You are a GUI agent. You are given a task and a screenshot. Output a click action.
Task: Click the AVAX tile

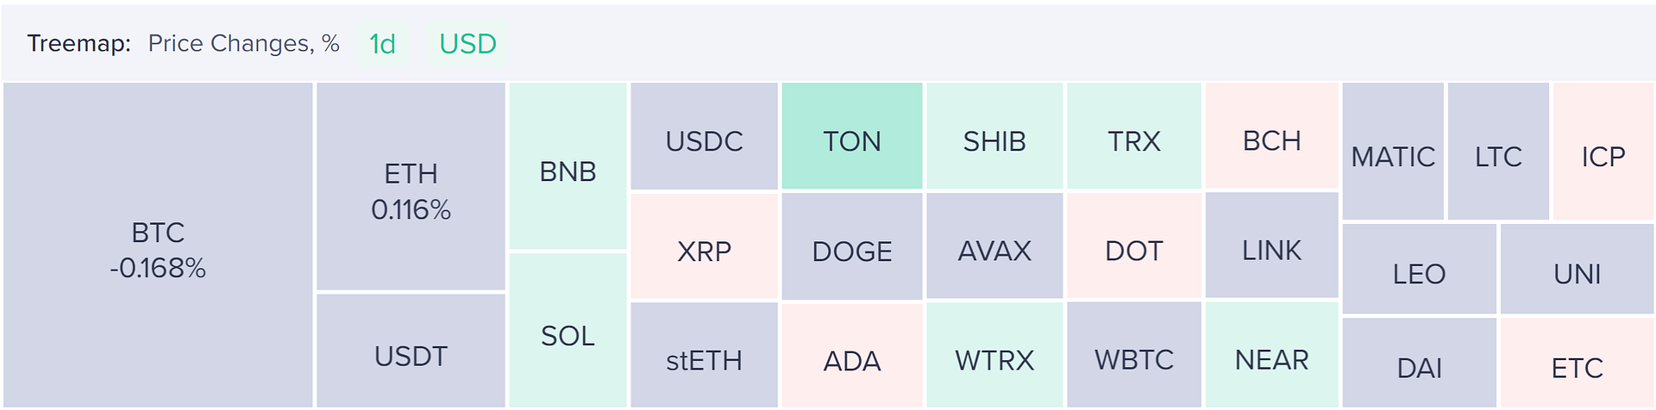point(994,245)
